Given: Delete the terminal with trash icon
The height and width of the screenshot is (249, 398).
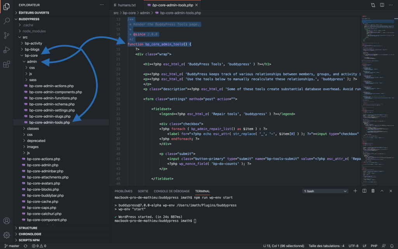Looking at the screenshot, I should tap(373, 191).
